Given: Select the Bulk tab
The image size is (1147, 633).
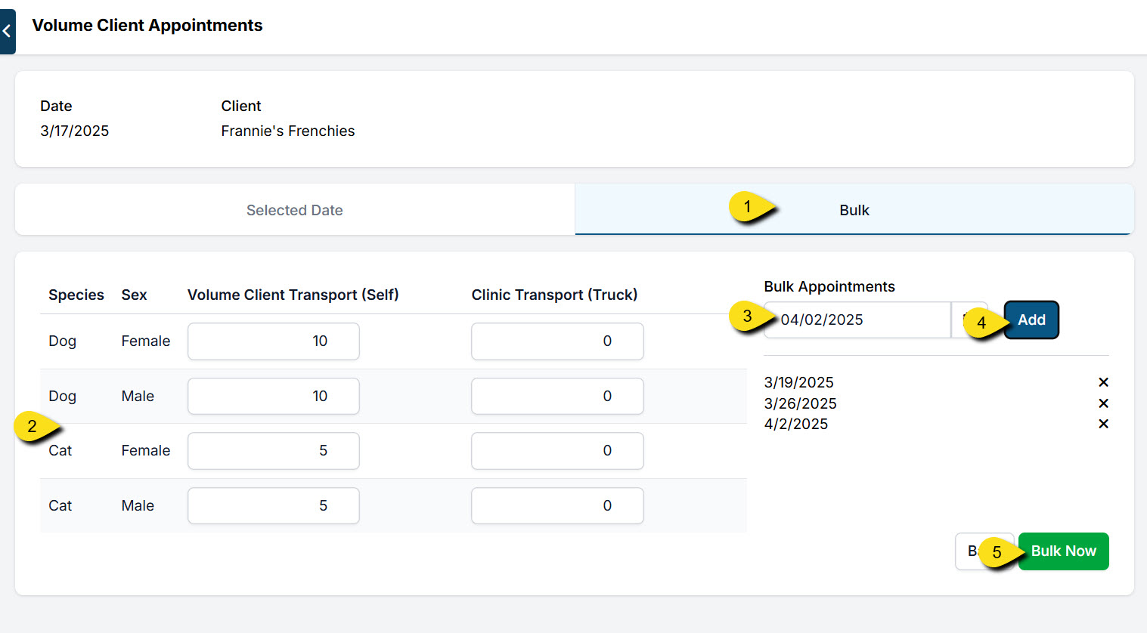Looking at the screenshot, I should pos(854,210).
